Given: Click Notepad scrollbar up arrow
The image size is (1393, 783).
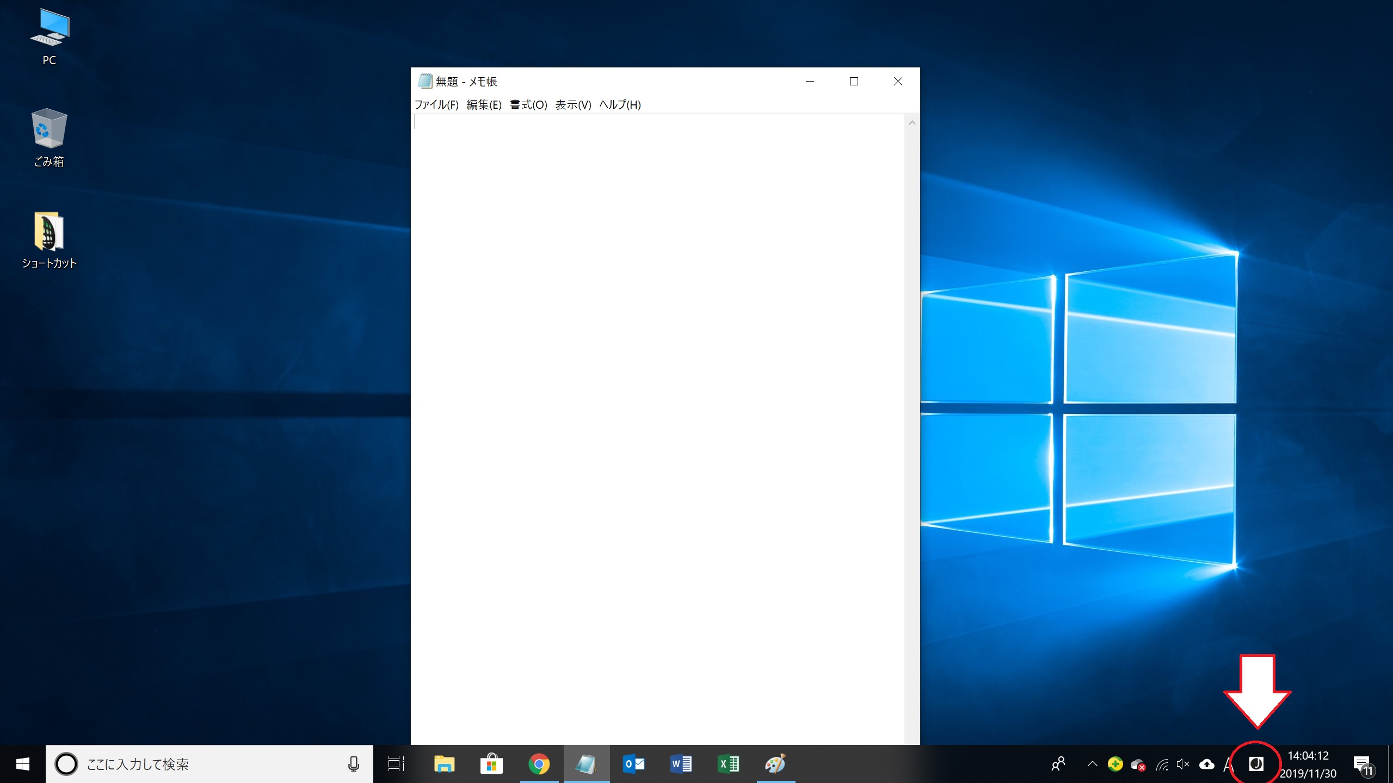Looking at the screenshot, I should point(912,123).
